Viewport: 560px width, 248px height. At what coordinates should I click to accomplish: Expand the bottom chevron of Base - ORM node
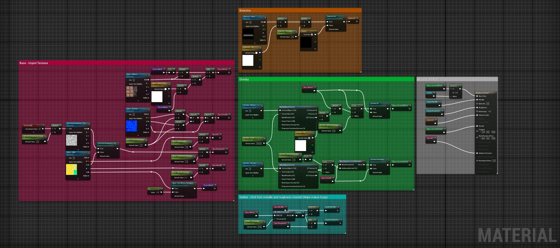point(78,179)
